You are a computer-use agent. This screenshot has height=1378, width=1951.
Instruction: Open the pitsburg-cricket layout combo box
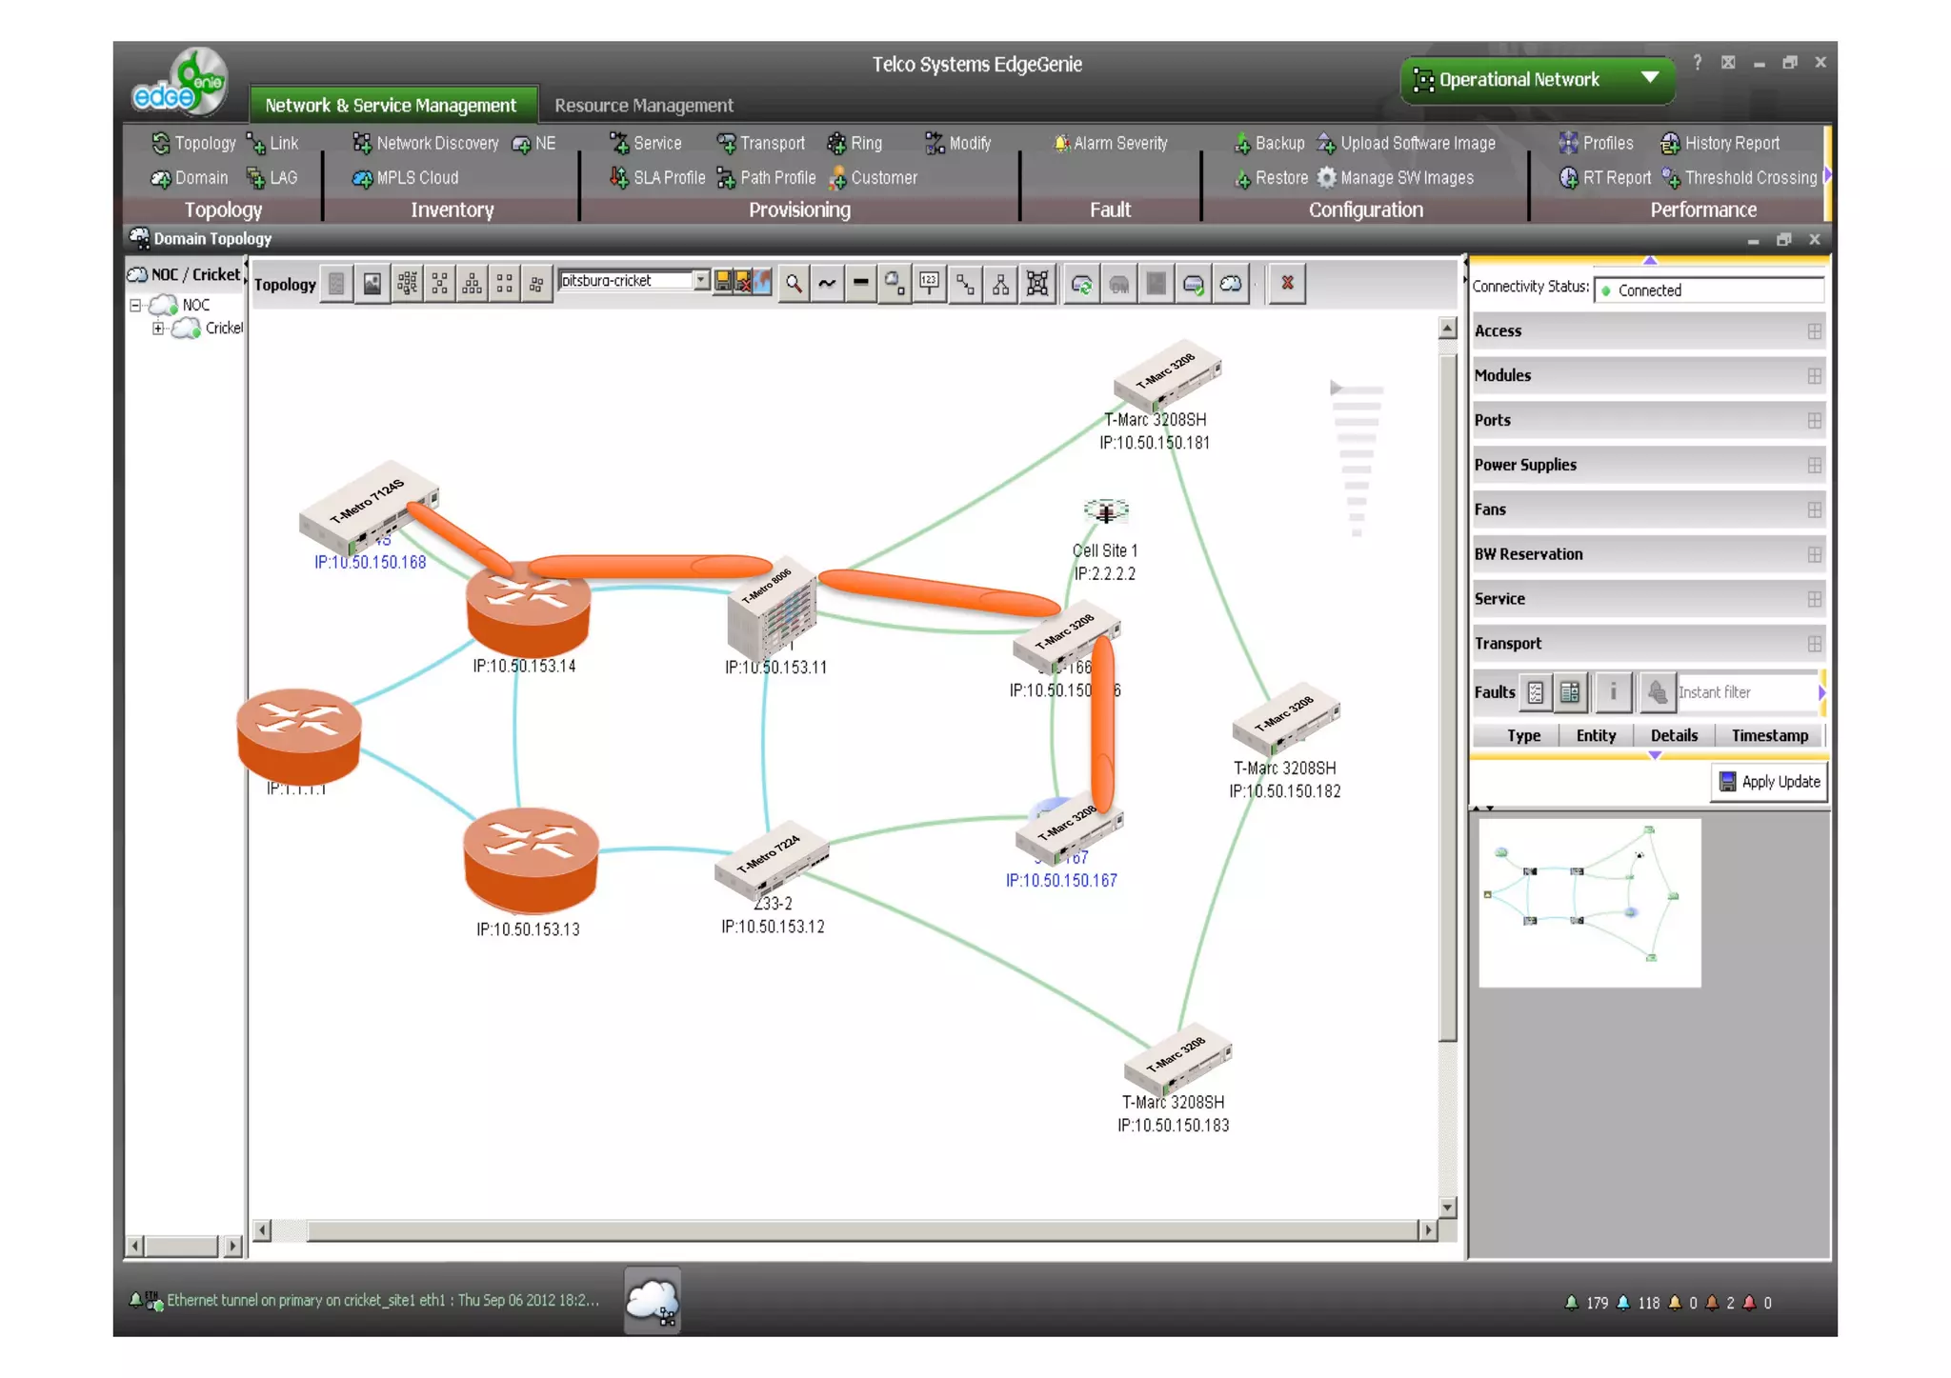point(701,281)
